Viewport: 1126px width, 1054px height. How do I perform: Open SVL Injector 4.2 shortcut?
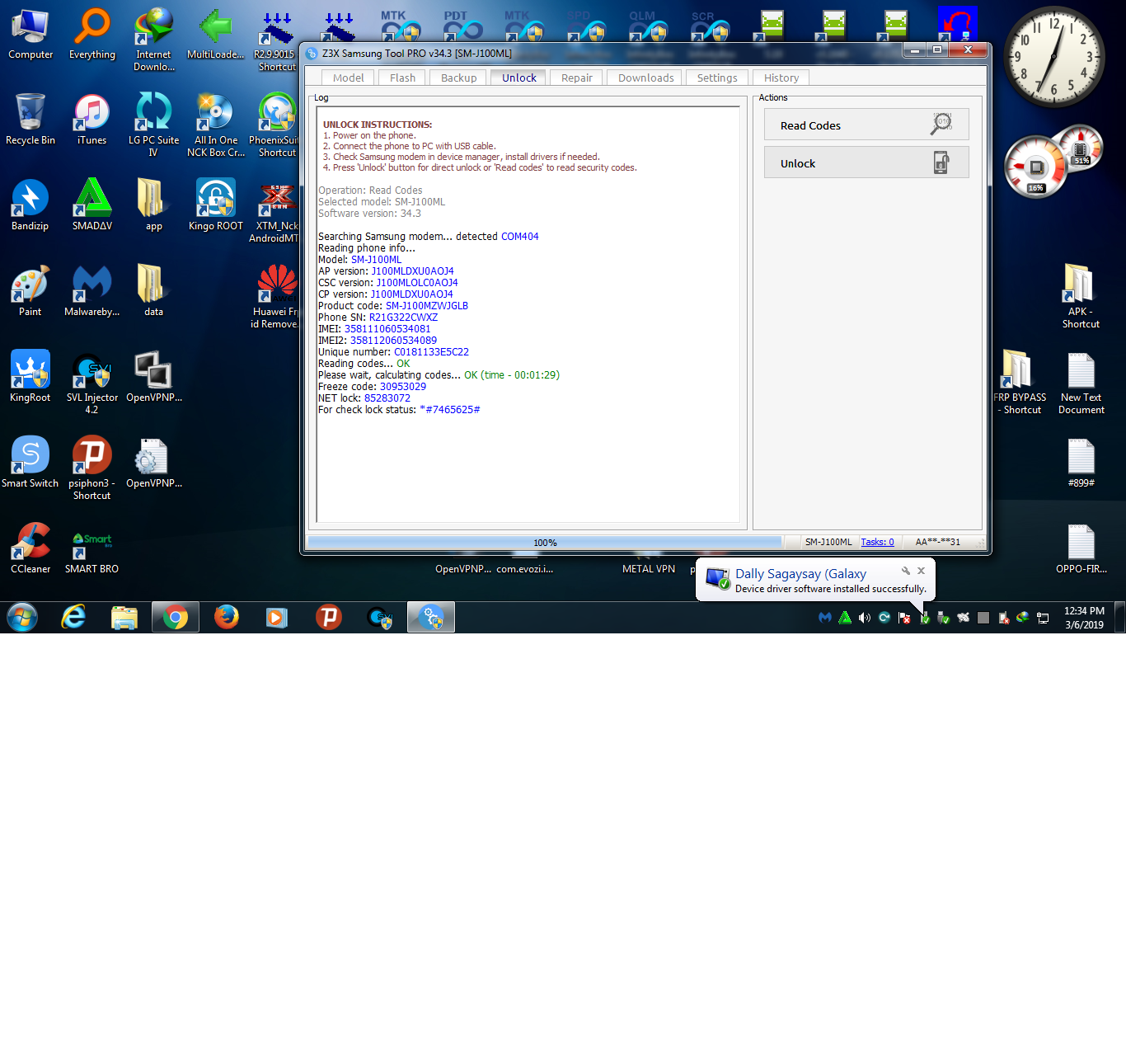[92, 383]
